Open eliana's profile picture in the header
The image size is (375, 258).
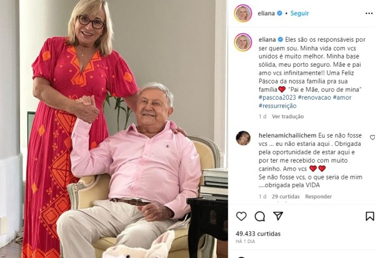click(x=243, y=13)
